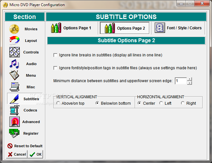Decrease minimum subtitle distance with down arrow

point(189,83)
